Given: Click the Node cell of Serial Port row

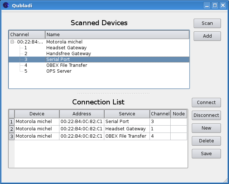Looking at the screenshot, I should click(x=179, y=122).
